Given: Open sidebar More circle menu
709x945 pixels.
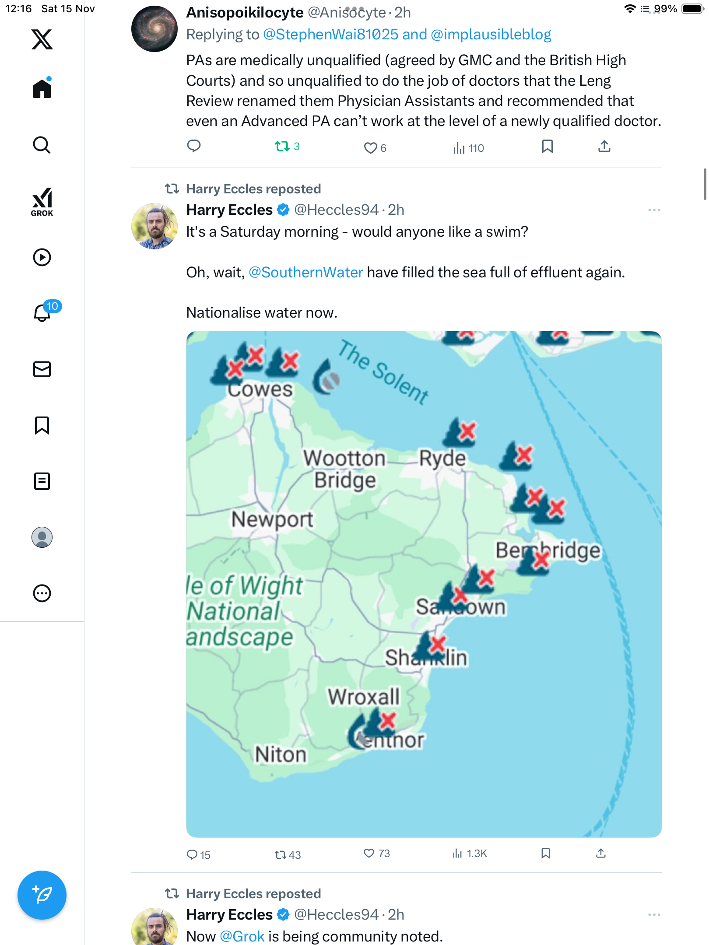Looking at the screenshot, I should click(x=42, y=593).
